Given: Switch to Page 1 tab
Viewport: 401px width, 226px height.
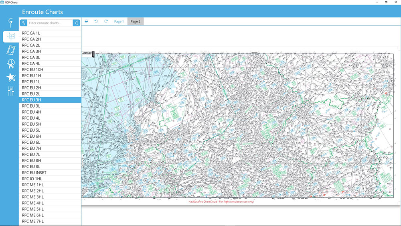Looking at the screenshot, I should tap(119, 22).
